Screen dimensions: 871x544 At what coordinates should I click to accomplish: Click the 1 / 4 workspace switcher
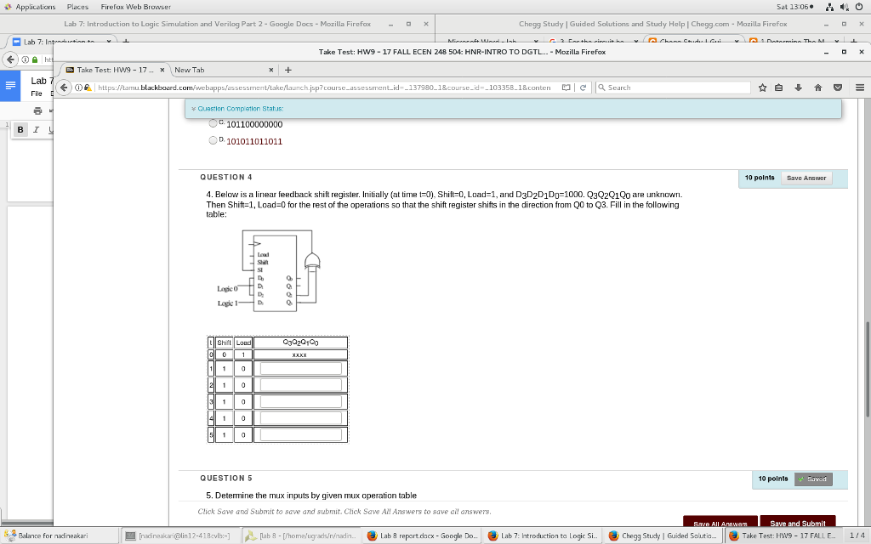[857, 535]
